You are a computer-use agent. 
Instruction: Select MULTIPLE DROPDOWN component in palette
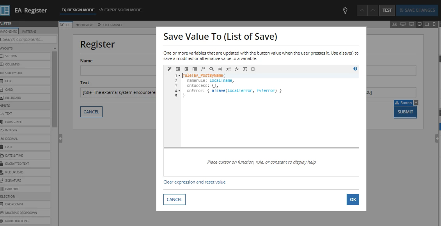(x=25, y=212)
